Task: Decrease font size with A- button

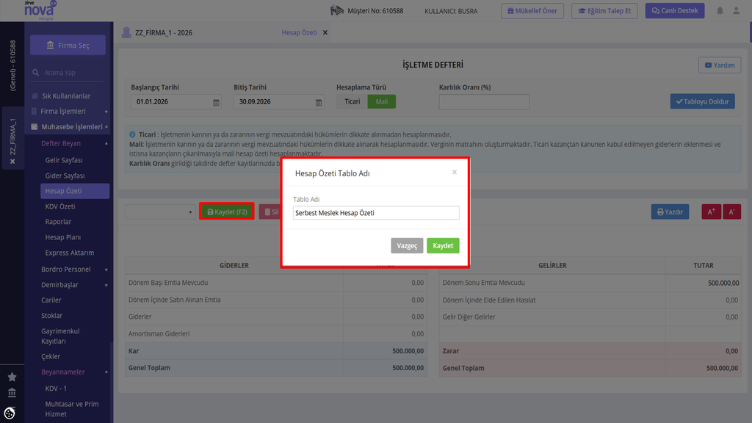Action: (732, 211)
